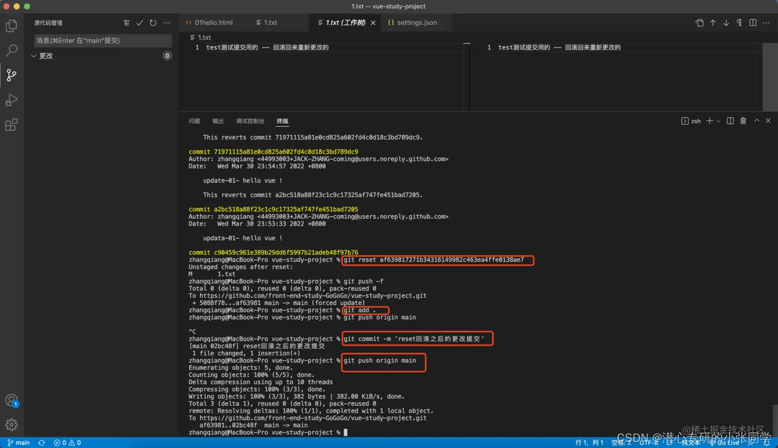The image size is (778, 448).
Task: Create a new terminal with plus icon
Action: [x=710, y=121]
